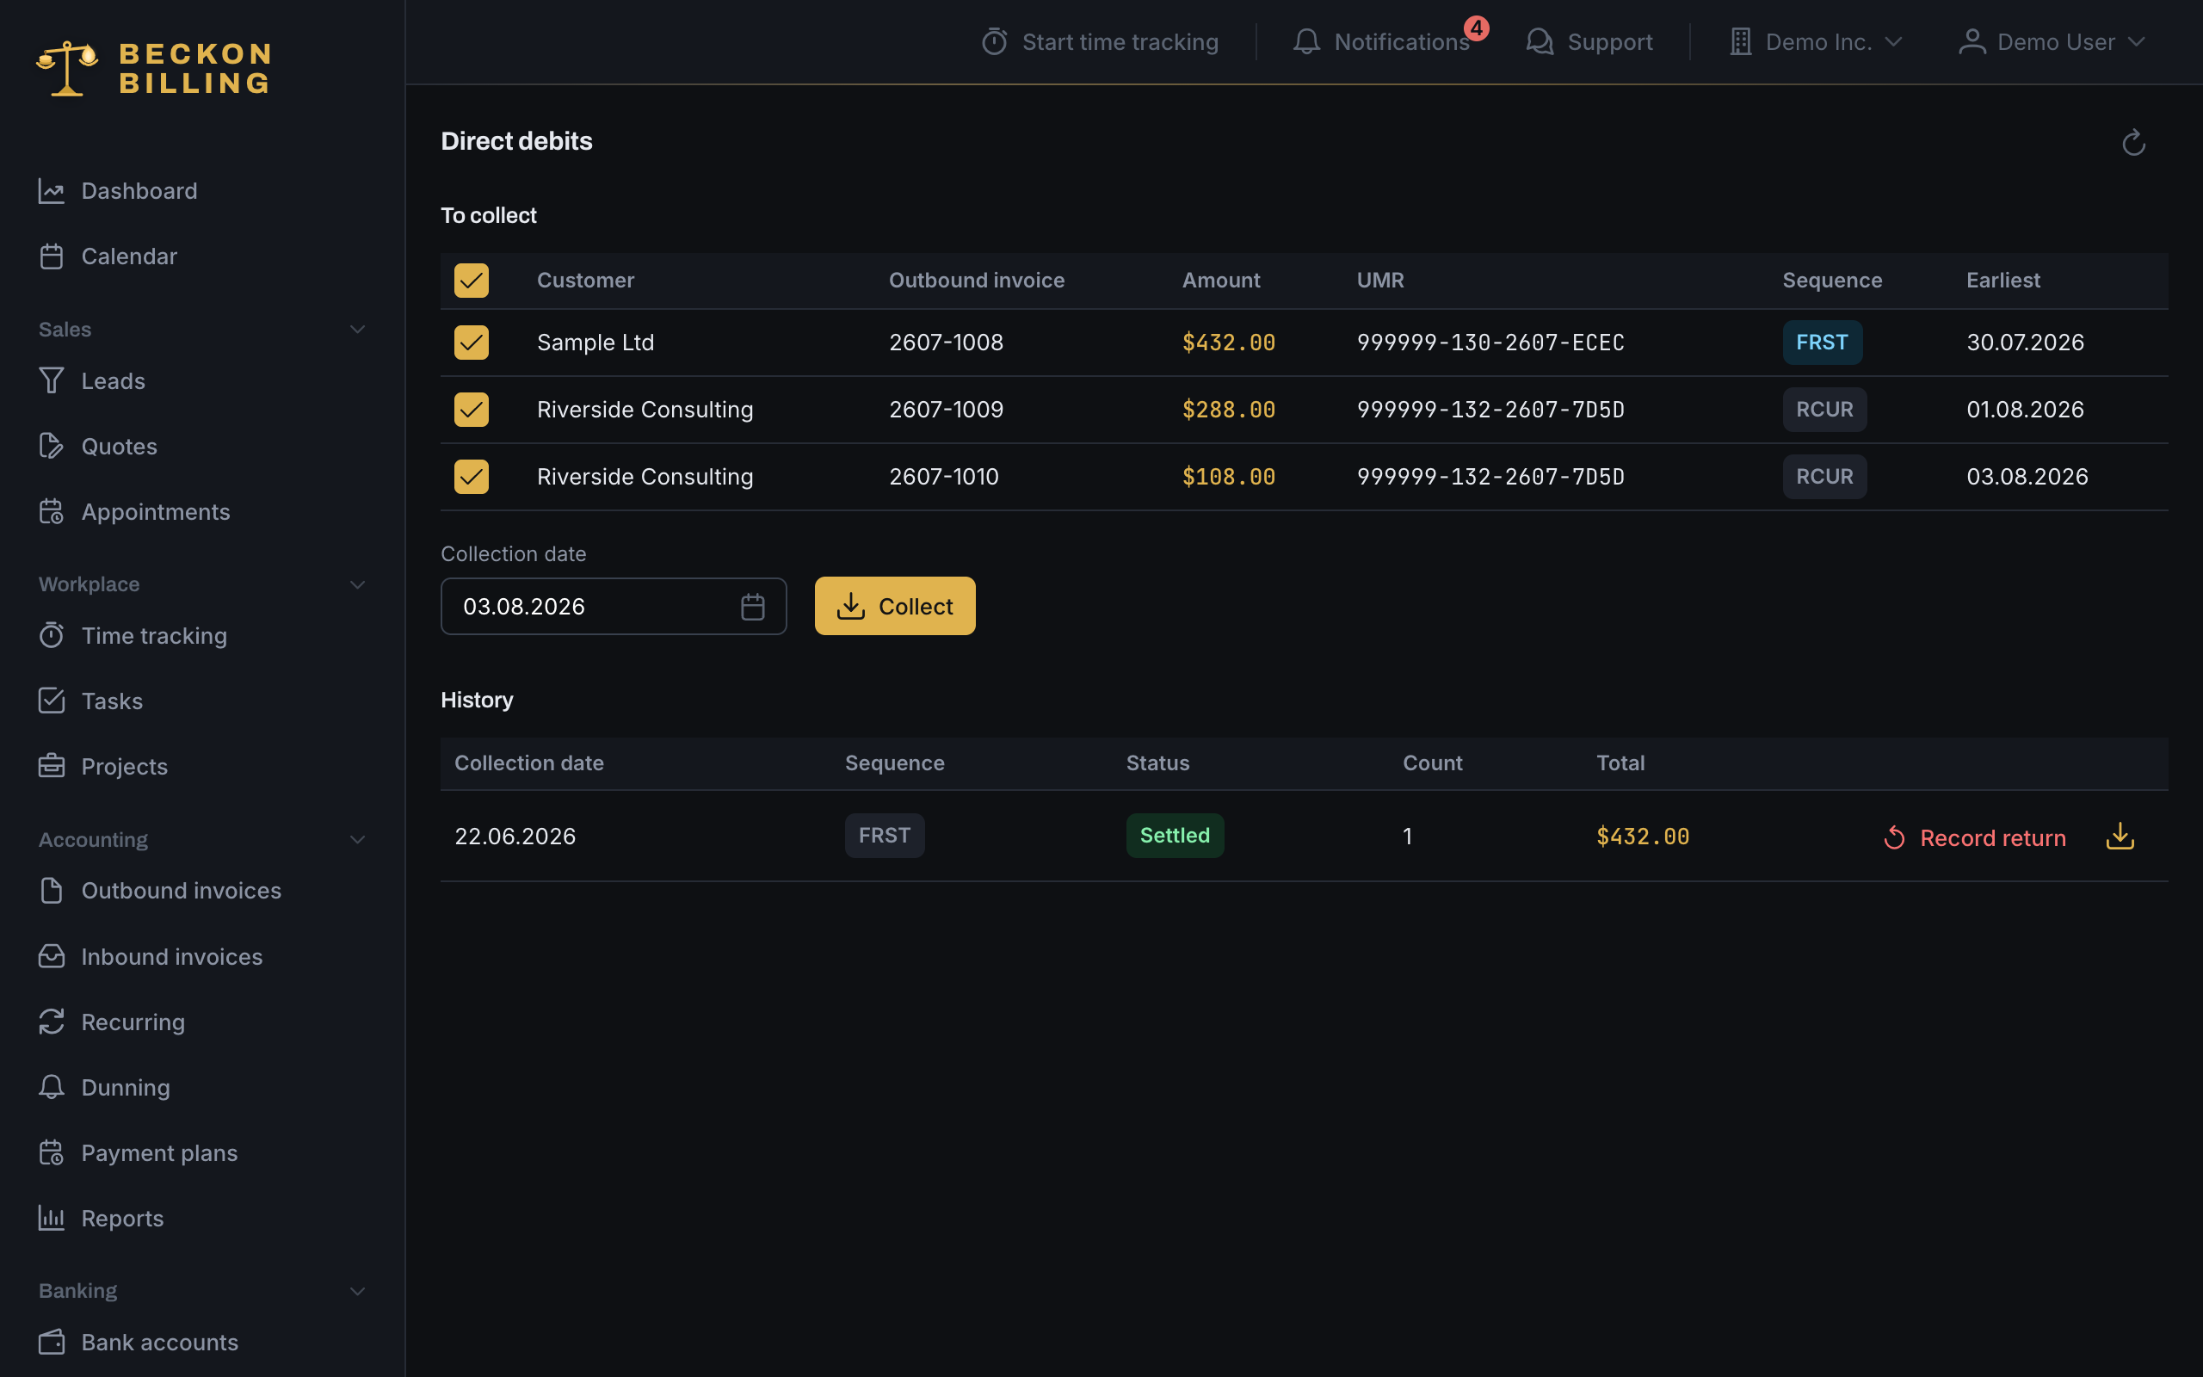Click the Demo Inc. building icon
The width and height of the screenshot is (2203, 1377).
1741,42
